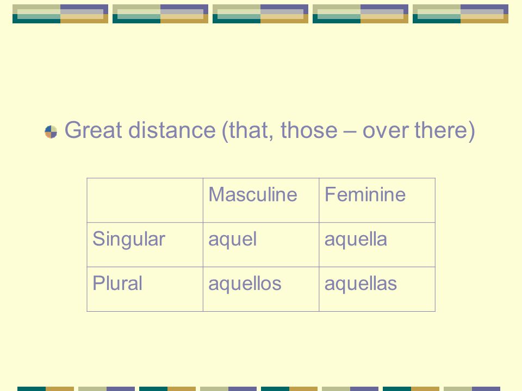The image size is (522, 391).
Task: Click the Feminine column header cell
Action: (x=377, y=200)
